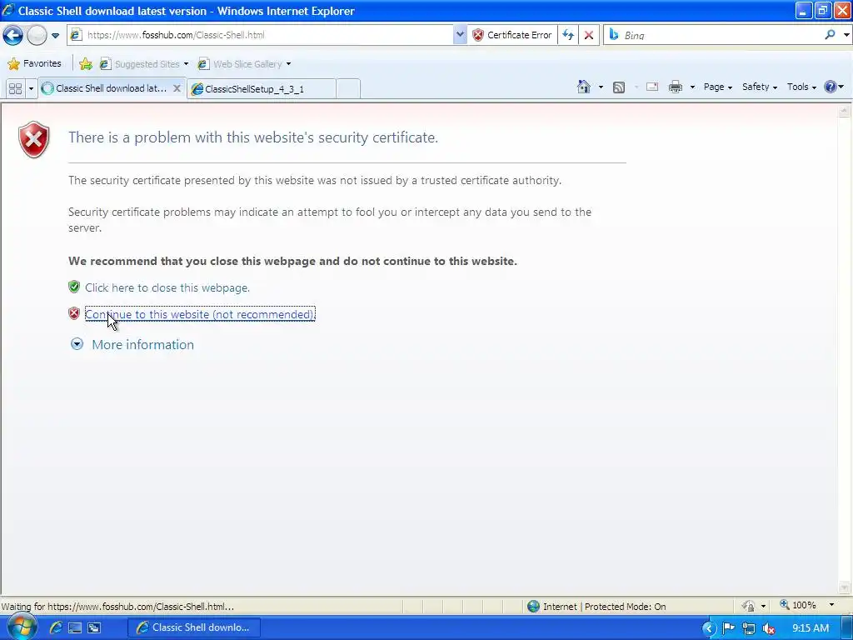Screen dimensions: 853x640
Task: Select the Classic Shell taskbar button
Action: pyautogui.click(x=193, y=627)
